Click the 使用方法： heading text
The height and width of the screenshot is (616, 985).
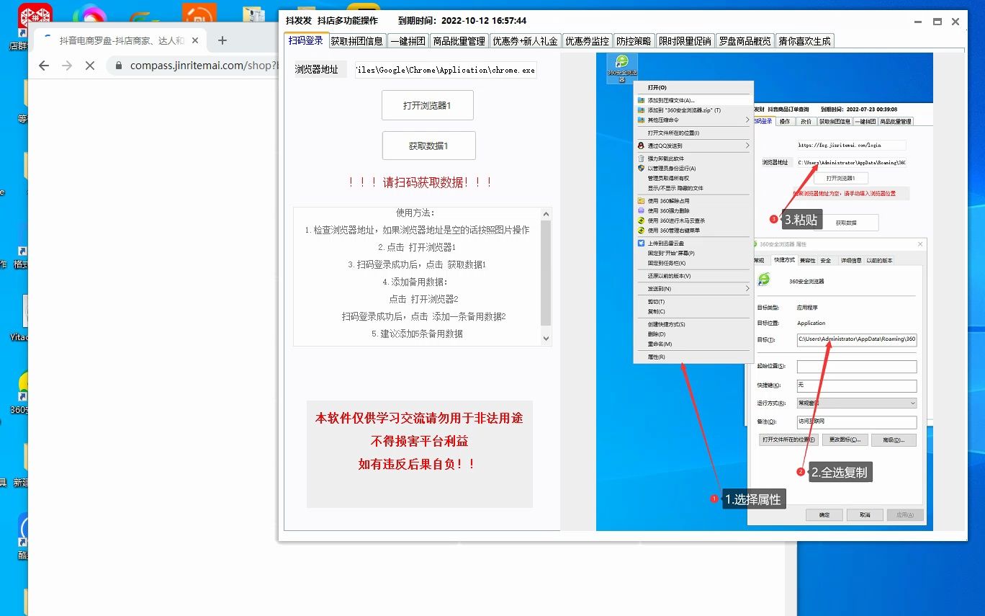click(x=416, y=213)
